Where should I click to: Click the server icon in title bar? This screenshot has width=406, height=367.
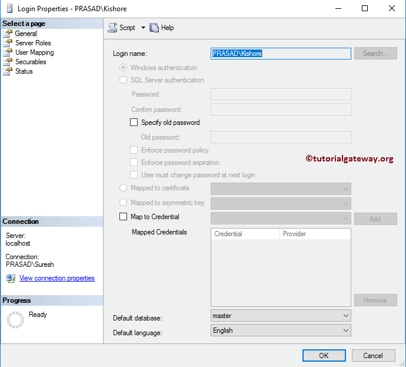9,8
